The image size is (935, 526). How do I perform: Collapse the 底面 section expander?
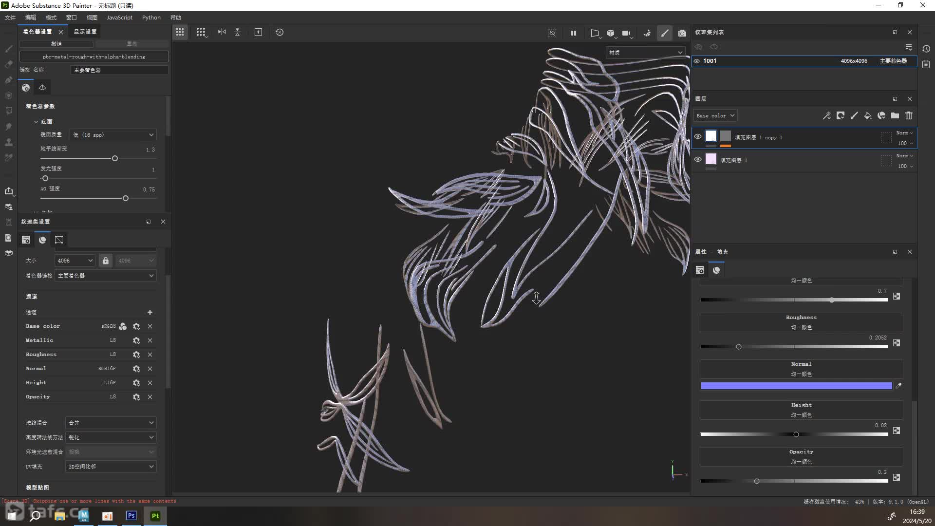[36, 122]
